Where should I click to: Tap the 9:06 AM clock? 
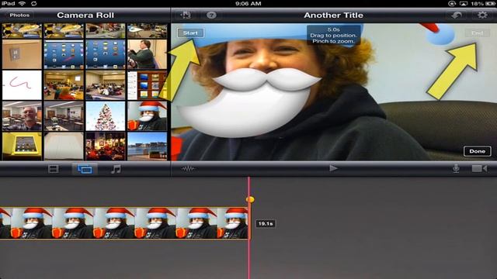coord(248,3)
